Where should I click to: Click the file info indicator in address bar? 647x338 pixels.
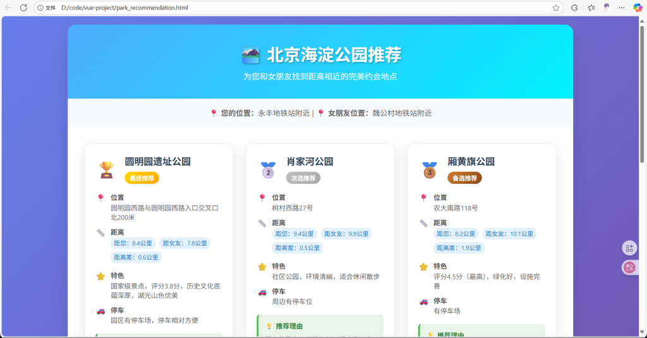47,8
